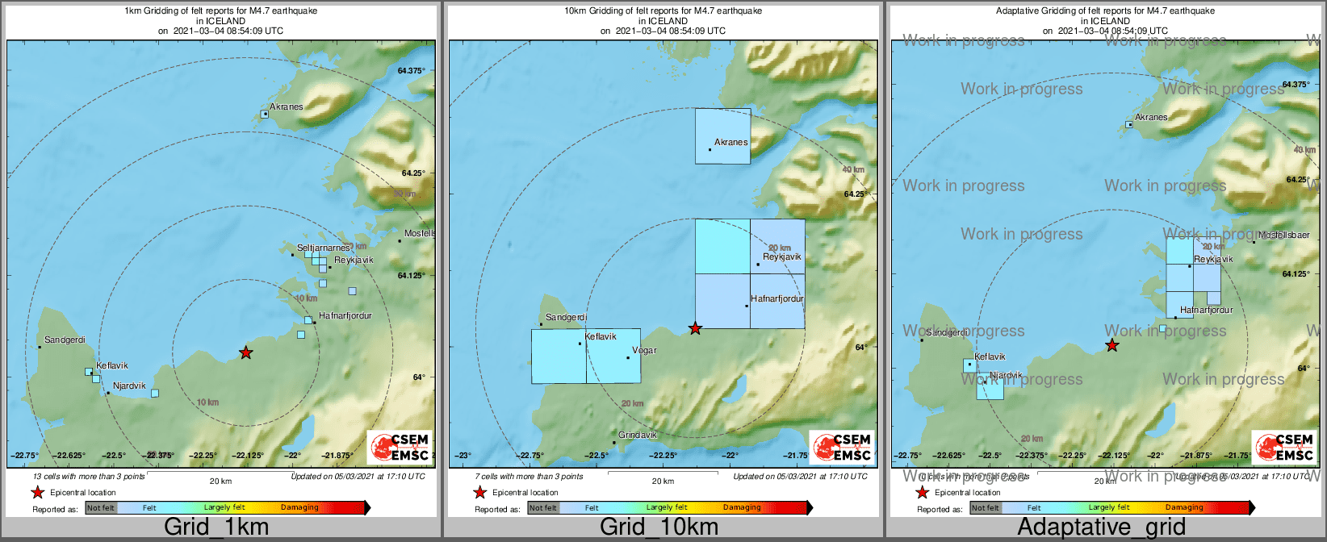The height and width of the screenshot is (542, 1327).
Task: Click the Njardvik label on Grid_1km map
Action: pyautogui.click(x=129, y=386)
